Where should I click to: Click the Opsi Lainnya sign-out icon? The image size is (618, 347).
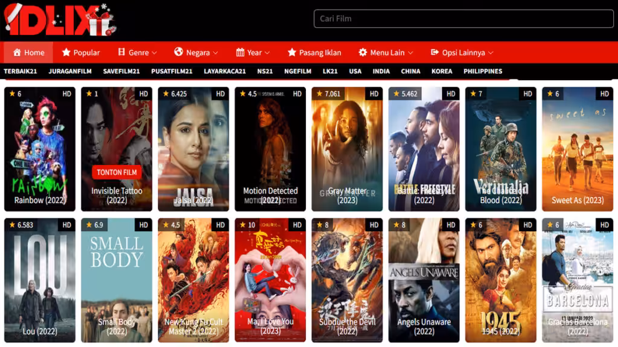[x=435, y=52]
